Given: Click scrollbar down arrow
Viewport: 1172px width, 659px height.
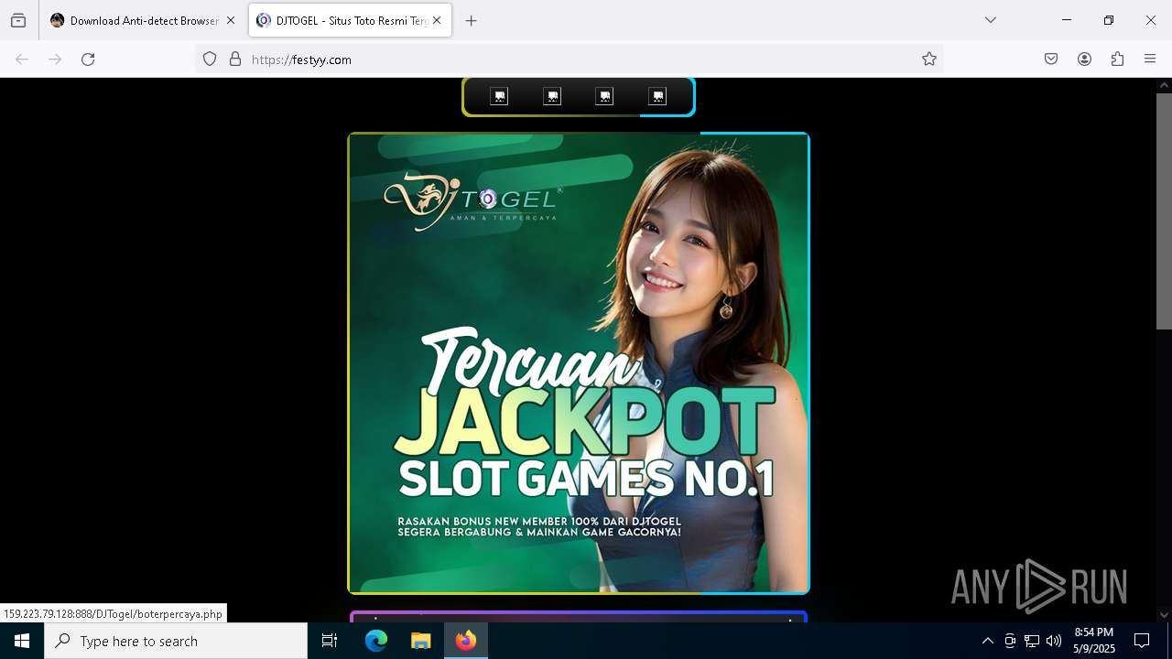Looking at the screenshot, I should pos(1164,615).
